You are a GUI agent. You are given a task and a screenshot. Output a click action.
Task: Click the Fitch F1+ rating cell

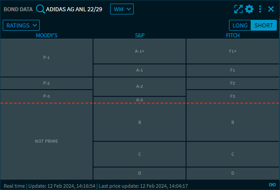233,51
